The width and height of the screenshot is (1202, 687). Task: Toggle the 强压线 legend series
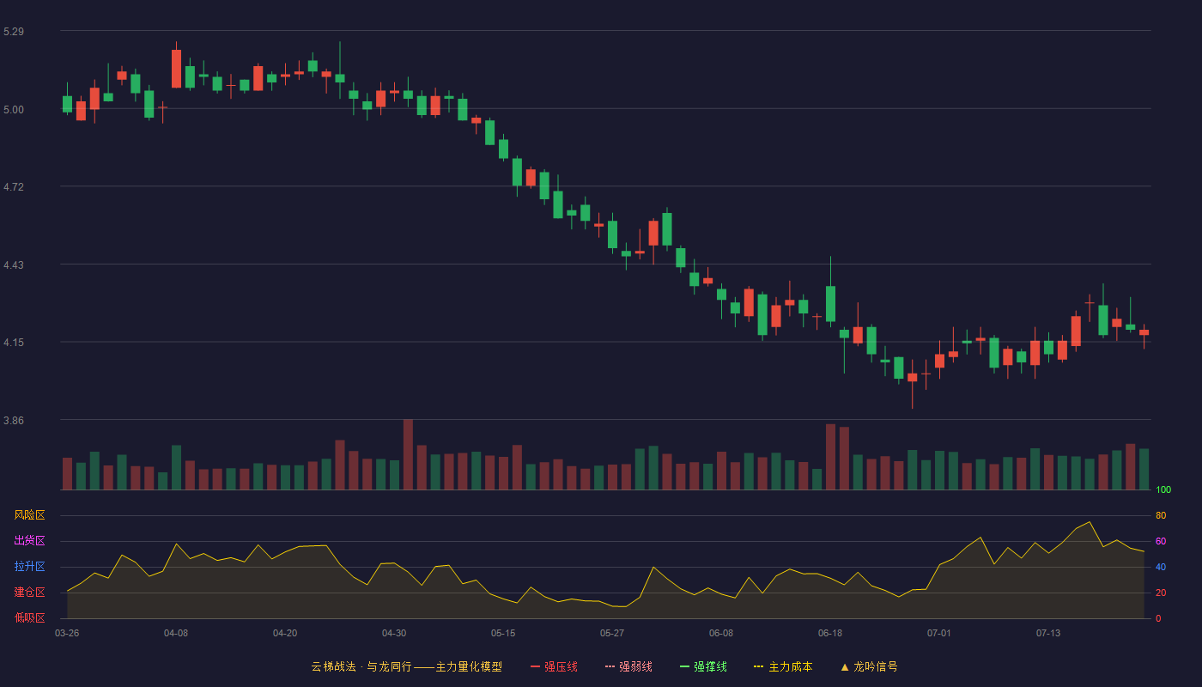(x=555, y=666)
